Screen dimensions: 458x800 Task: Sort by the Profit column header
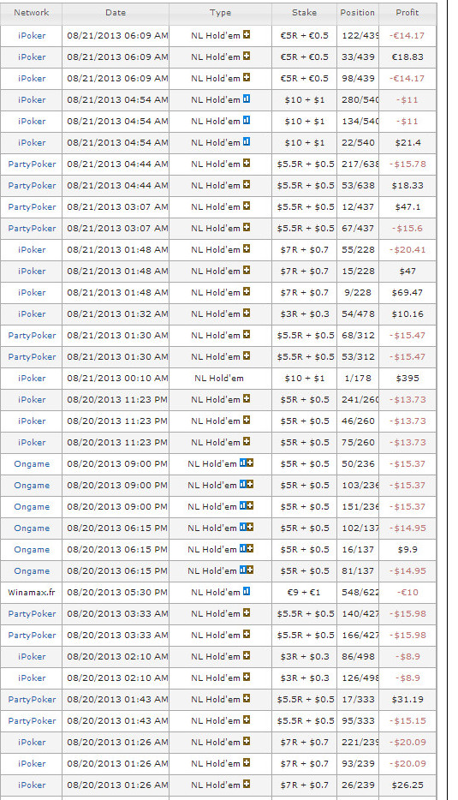coord(407,13)
